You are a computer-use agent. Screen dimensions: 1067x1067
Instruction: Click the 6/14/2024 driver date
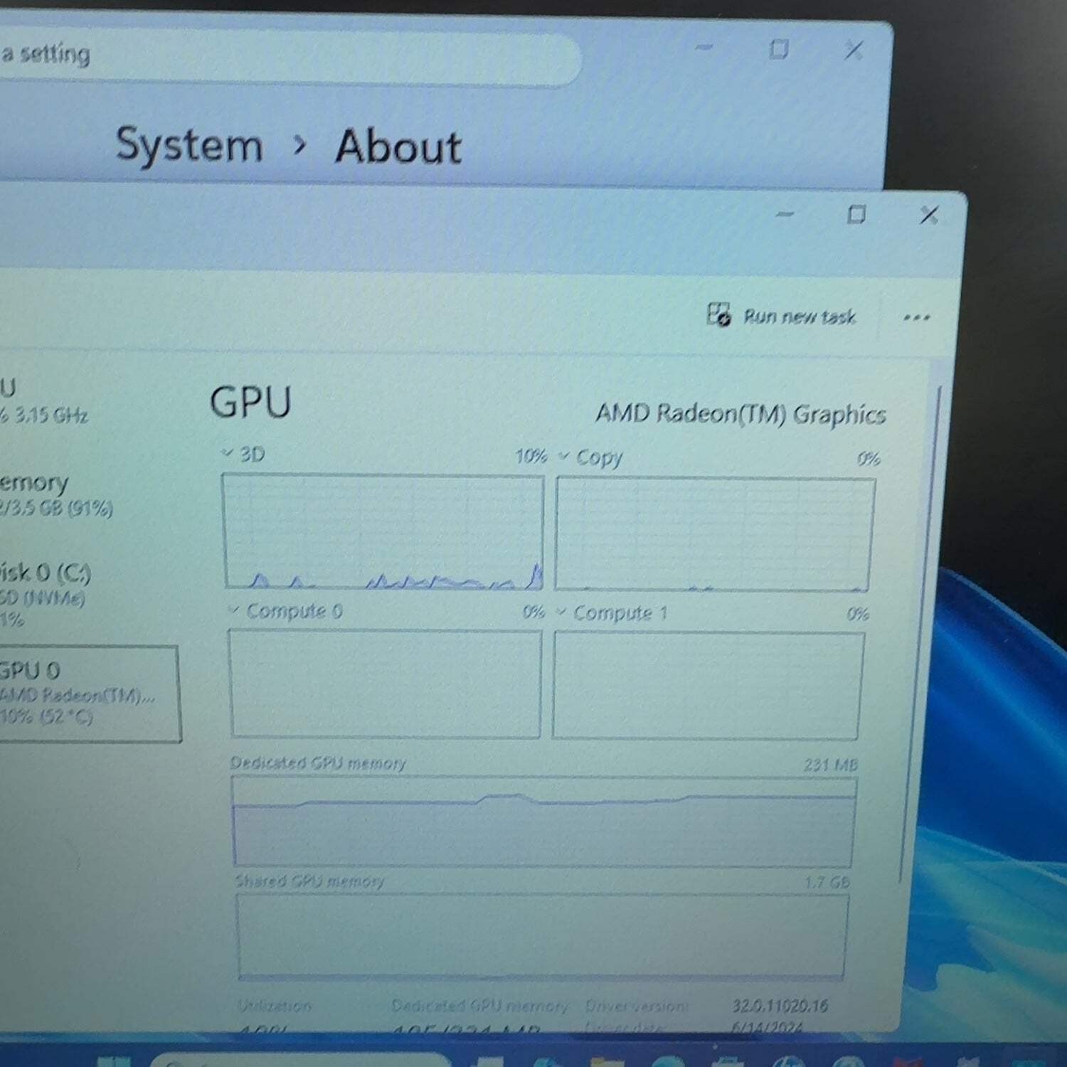pos(767,1026)
